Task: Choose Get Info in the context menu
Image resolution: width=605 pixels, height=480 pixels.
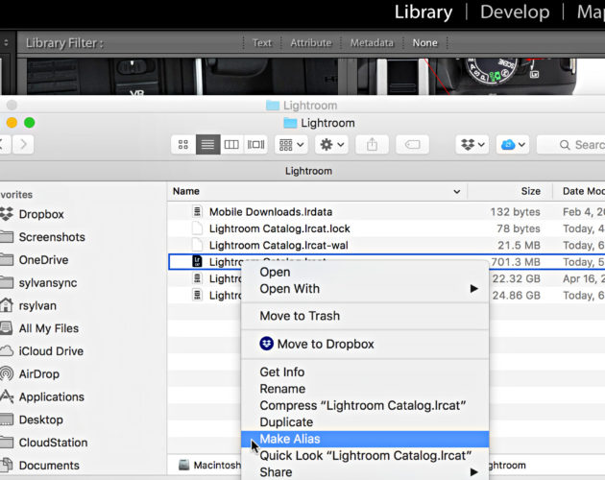Action: pyautogui.click(x=365, y=372)
